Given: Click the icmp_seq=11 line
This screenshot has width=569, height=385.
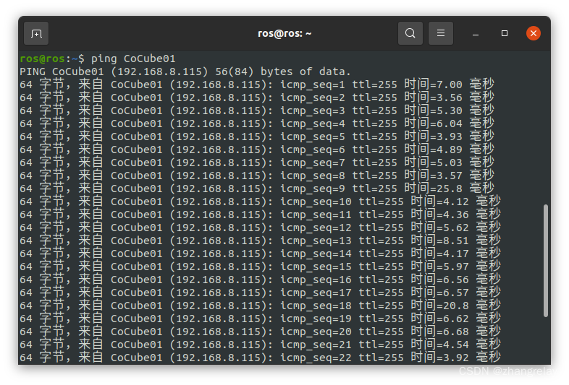Looking at the screenshot, I should pyautogui.click(x=260, y=215).
